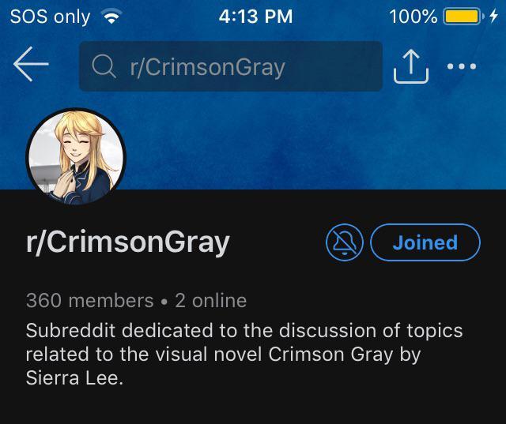
Task: Tap the Wi-Fi status icon
Action: [x=111, y=16]
